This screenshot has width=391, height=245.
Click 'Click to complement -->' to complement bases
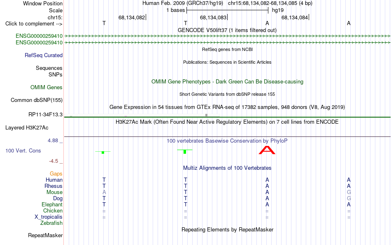pos(34,24)
